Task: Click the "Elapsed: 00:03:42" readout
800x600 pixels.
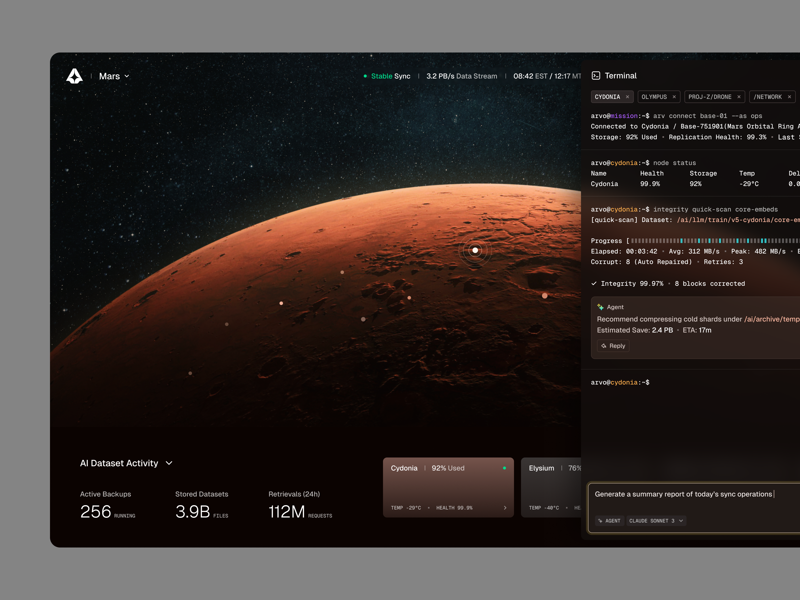Action: [x=624, y=251]
